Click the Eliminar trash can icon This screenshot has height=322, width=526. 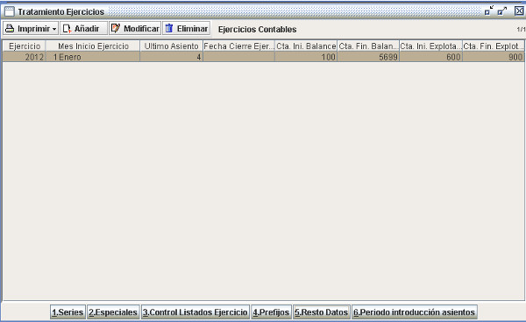tap(169, 28)
